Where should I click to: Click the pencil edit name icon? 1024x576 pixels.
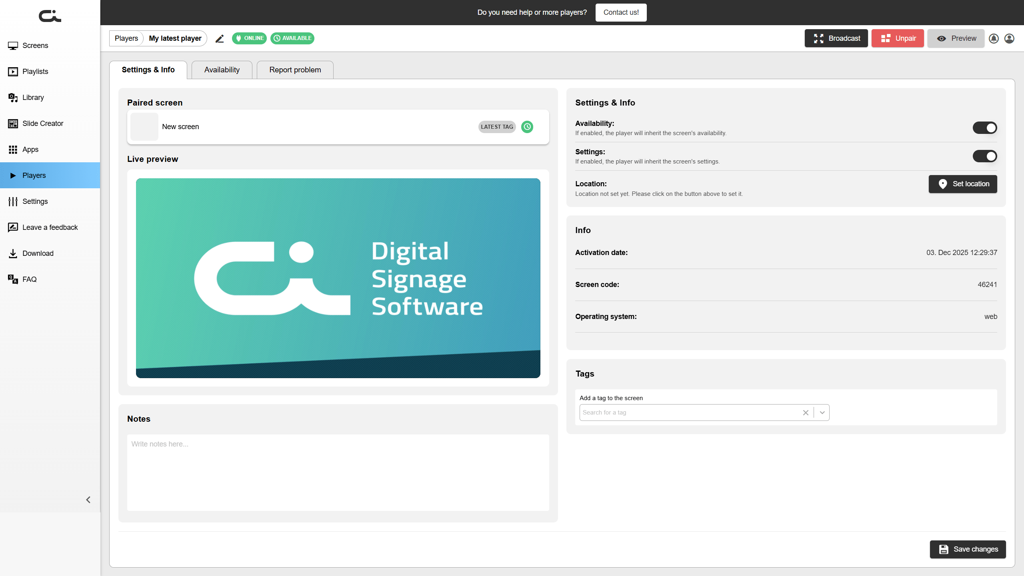coord(220,38)
